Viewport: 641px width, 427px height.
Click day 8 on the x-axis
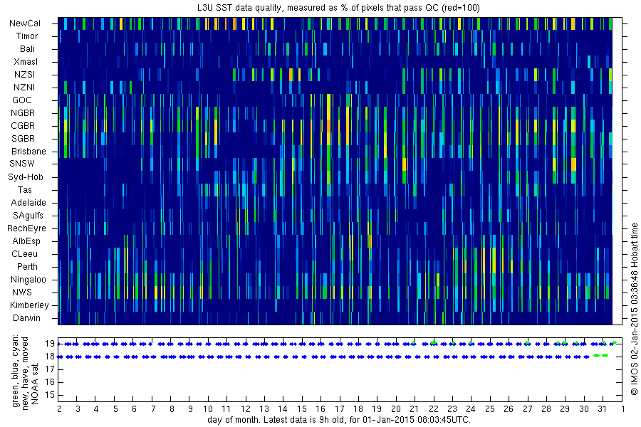pos(172,408)
